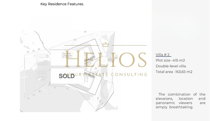Select the lower swimming pool outline
The image size is (210, 121).
click(x=106, y=90)
